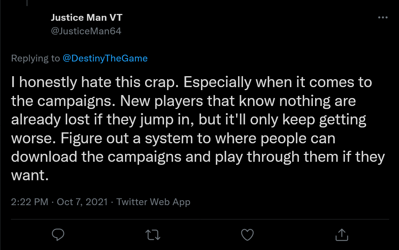Open Justice Man VT display name

click(x=87, y=17)
